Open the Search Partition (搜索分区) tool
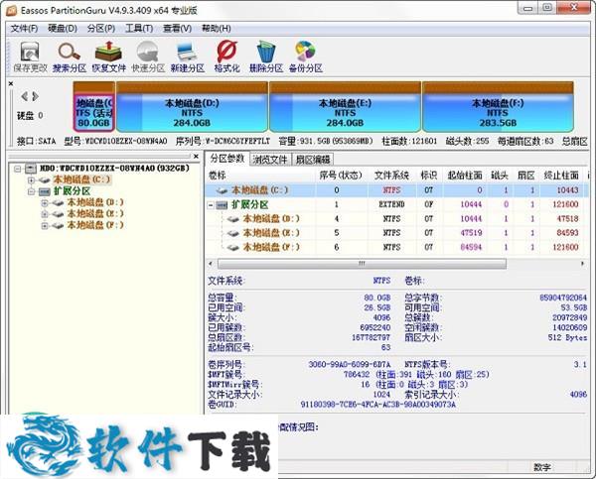Viewport: 596px width, 479px height. tap(70, 57)
